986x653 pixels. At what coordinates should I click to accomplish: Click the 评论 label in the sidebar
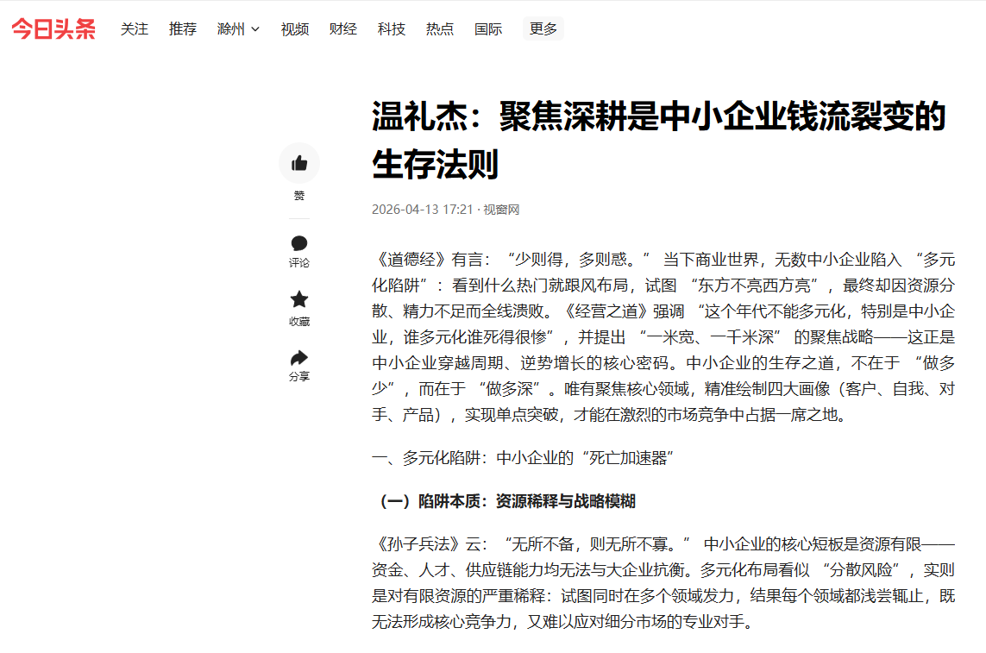(299, 263)
